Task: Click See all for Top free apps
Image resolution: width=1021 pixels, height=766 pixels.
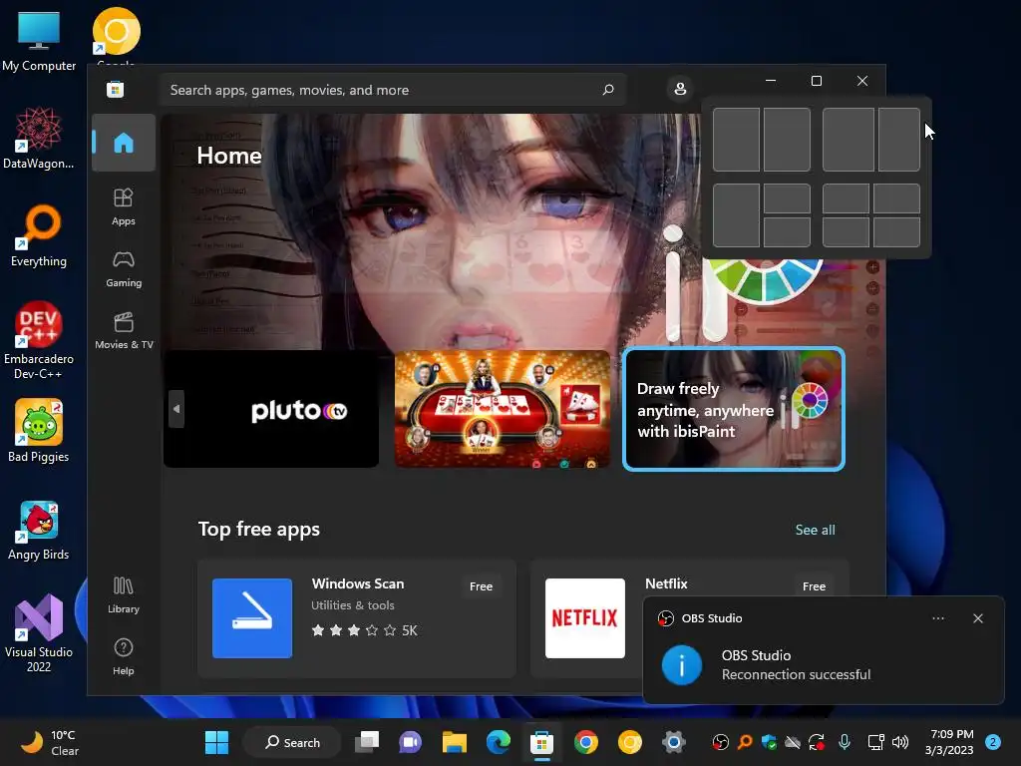Action: (815, 531)
